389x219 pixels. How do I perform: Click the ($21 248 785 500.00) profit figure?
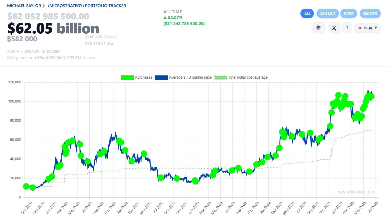184,24
